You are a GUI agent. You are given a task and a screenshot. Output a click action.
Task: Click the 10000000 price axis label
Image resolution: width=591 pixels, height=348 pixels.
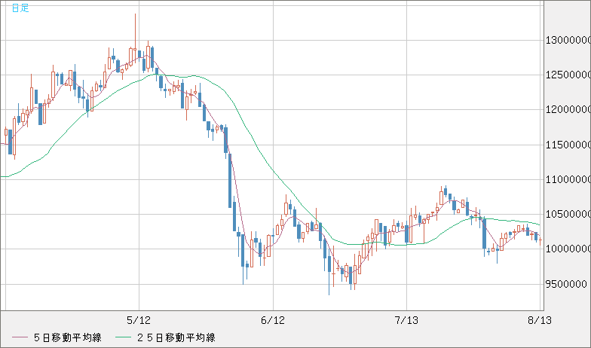(568, 249)
